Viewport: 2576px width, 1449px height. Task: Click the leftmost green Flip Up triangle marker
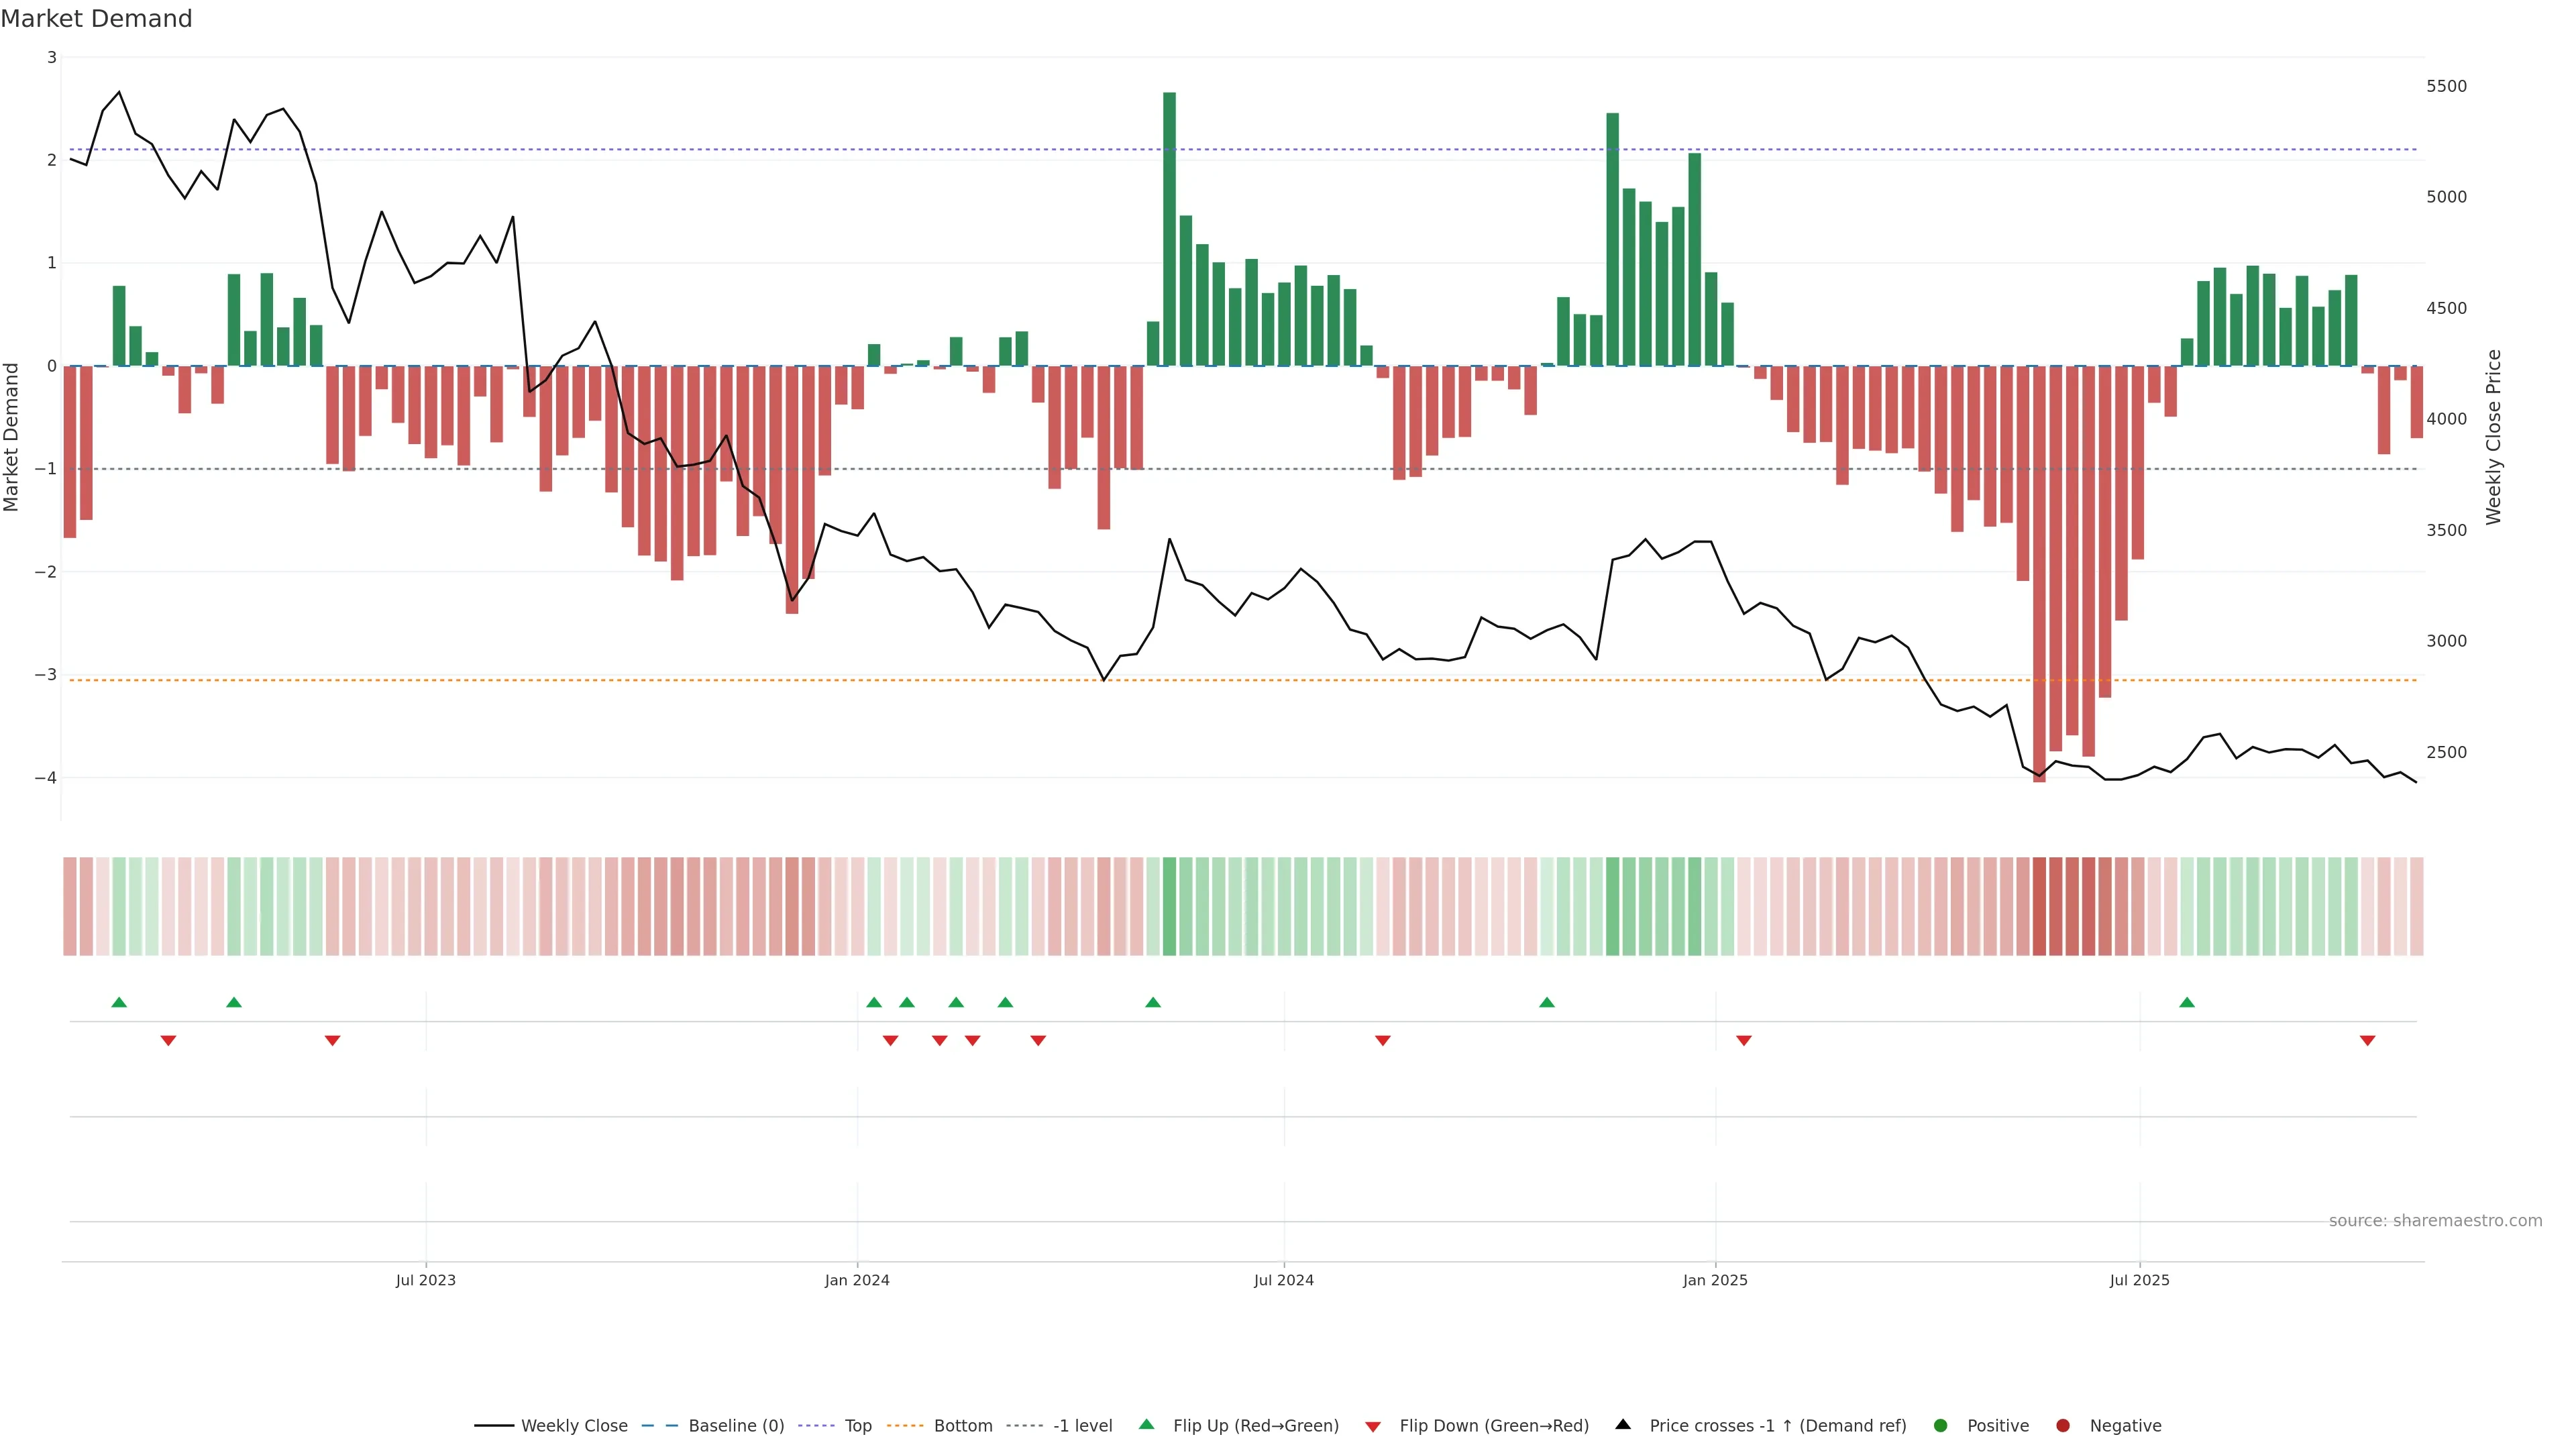pyautogui.click(x=119, y=1002)
